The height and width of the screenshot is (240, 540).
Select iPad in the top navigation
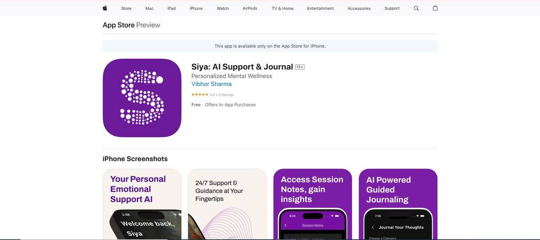[171, 9]
